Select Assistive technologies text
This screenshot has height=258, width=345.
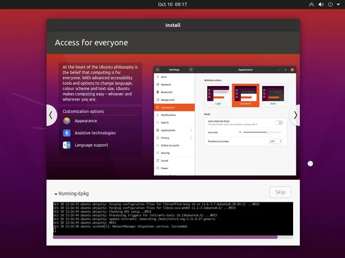[x=95, y=133]
